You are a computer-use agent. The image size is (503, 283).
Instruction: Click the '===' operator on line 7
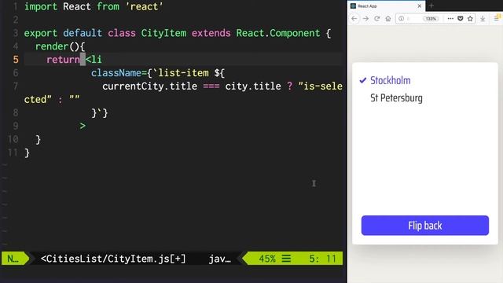pos(211,86)
